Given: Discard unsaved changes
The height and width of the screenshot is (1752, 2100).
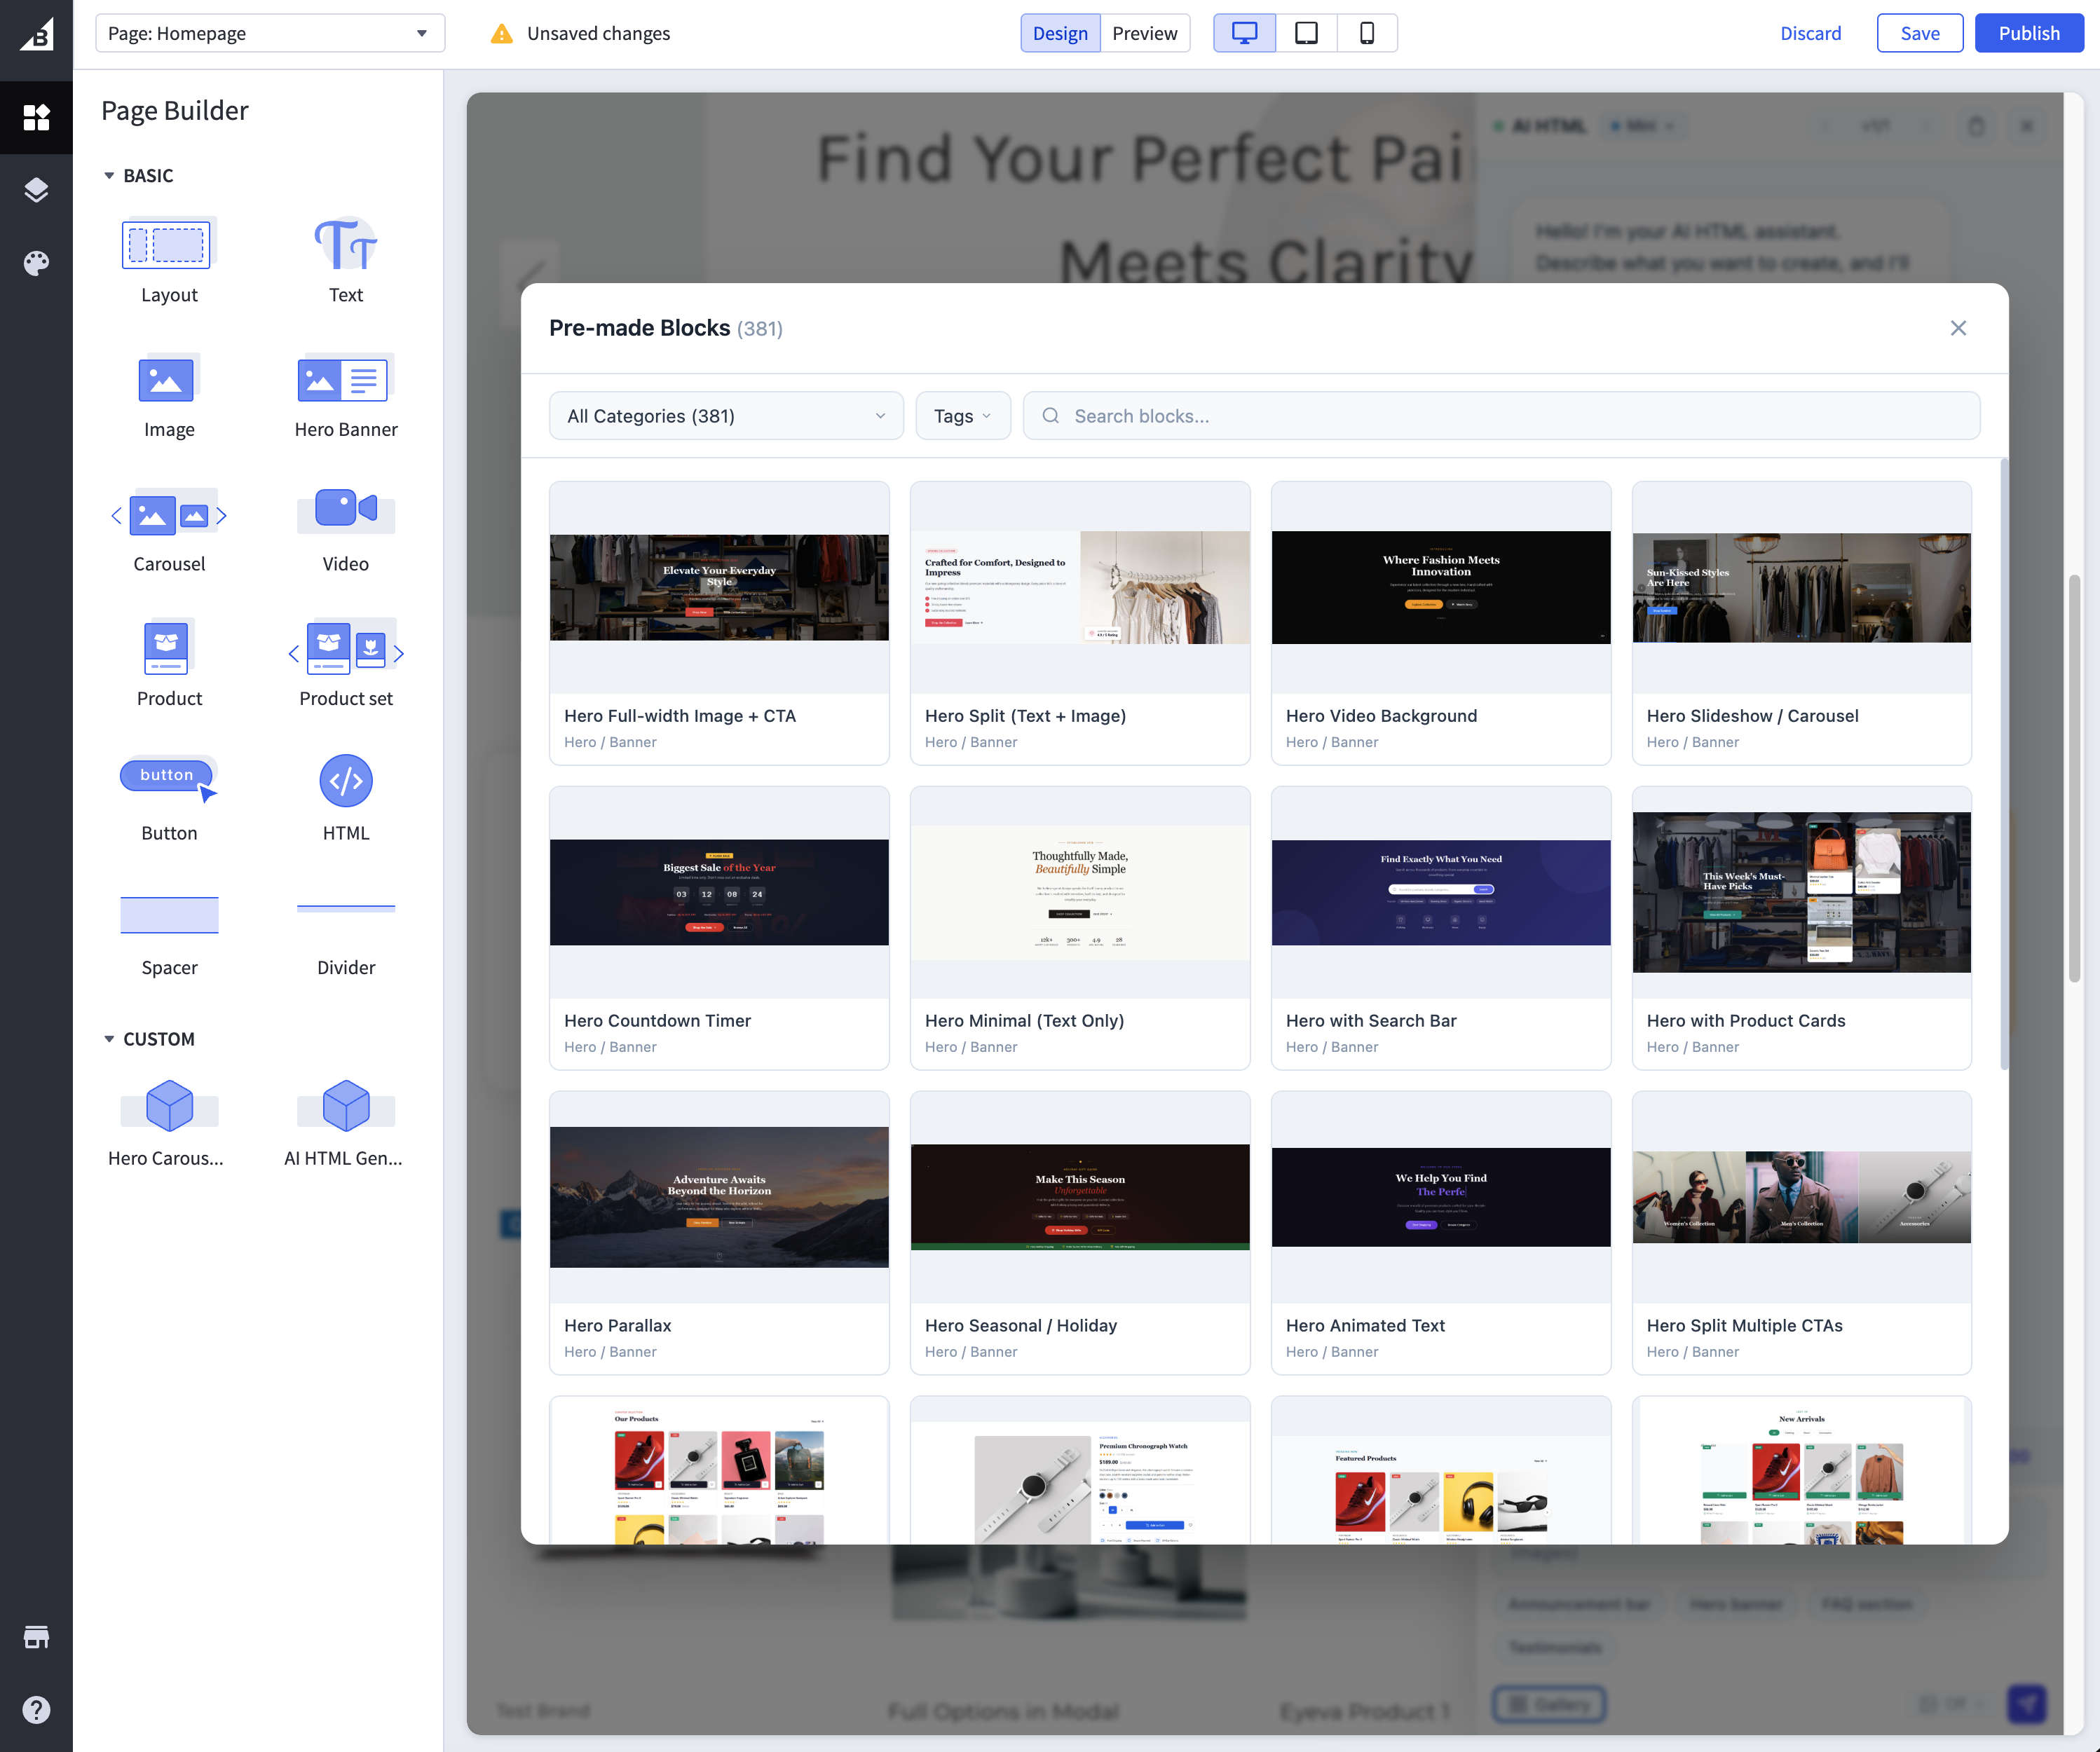Looking at the screenshot, I should point(1811,32).
